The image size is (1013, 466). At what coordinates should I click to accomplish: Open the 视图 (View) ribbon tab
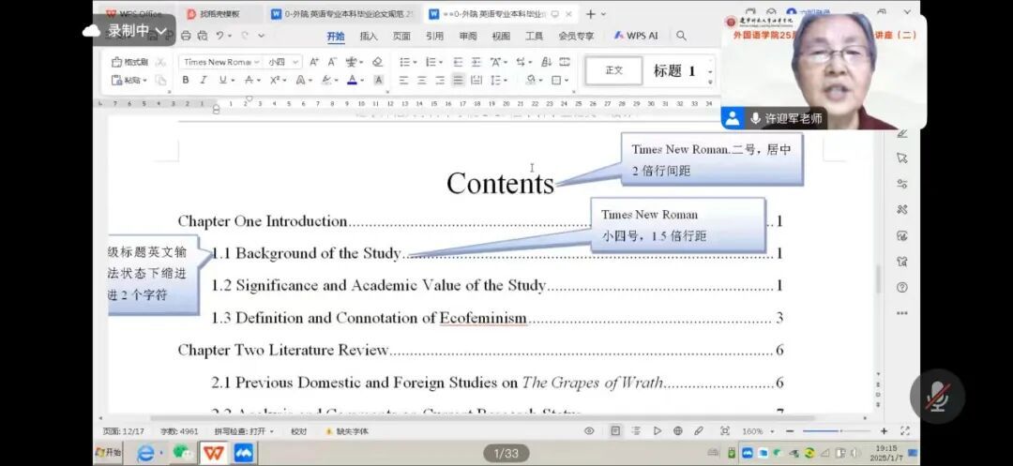pos(501,36)
